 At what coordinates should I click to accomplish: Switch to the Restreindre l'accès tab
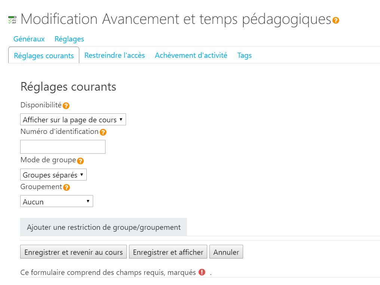pyautogui.click(x=114, y=55)
